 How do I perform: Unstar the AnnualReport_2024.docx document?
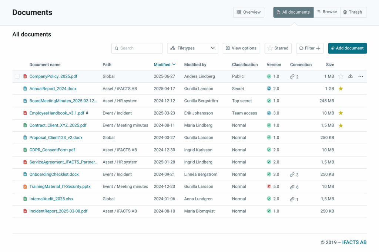pos(341,89)
